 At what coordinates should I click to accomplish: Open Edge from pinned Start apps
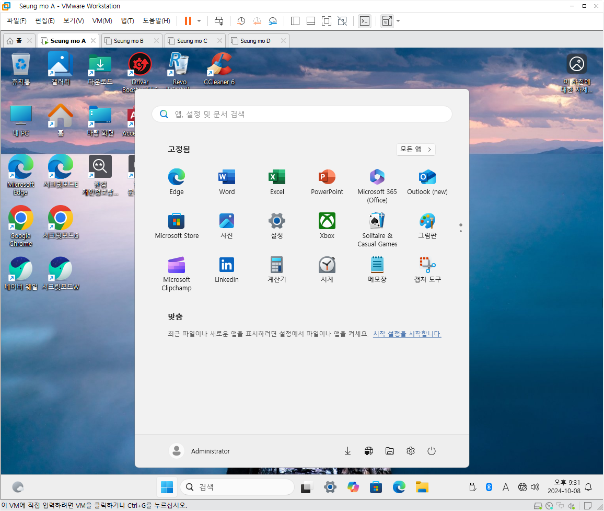[177, 181]
